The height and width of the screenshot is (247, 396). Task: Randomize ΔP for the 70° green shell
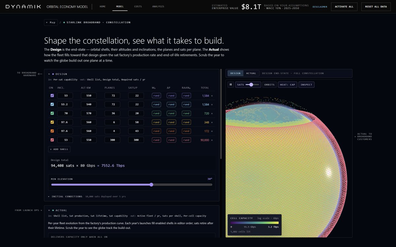tap(171, 113)
